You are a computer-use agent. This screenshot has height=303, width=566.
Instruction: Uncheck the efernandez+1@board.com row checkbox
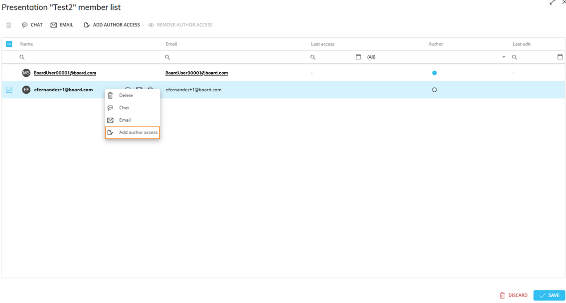click(x=9, y=90)
